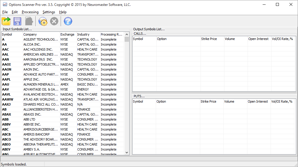
Task: Sort input list by Exchange column
Action: point(68,34)
